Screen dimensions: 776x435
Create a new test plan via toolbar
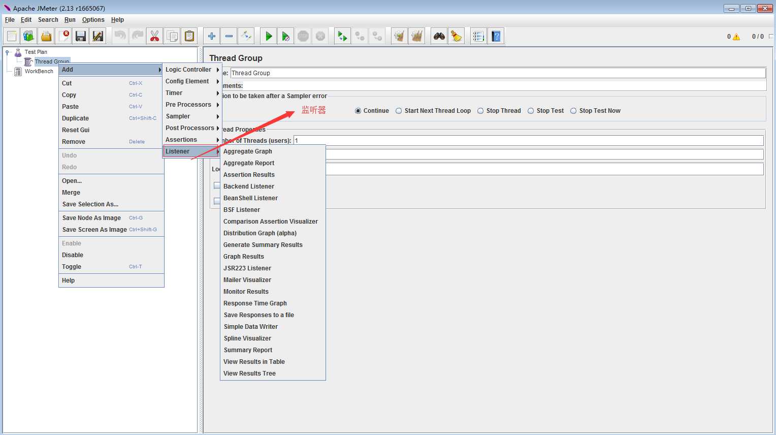[x=12, y=36]
